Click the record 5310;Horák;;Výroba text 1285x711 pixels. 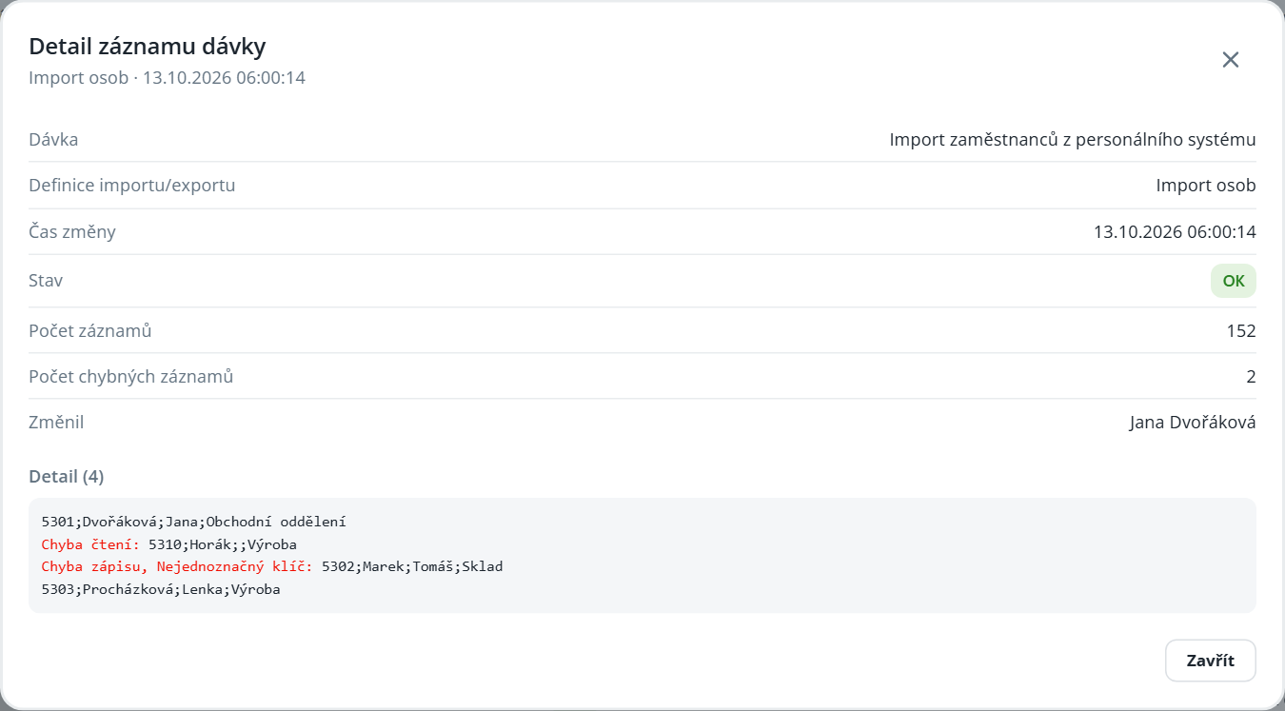pyautogui.click(x=223, y=544)
